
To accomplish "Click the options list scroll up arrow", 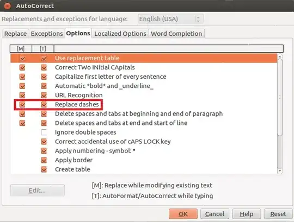I will 280,56.
